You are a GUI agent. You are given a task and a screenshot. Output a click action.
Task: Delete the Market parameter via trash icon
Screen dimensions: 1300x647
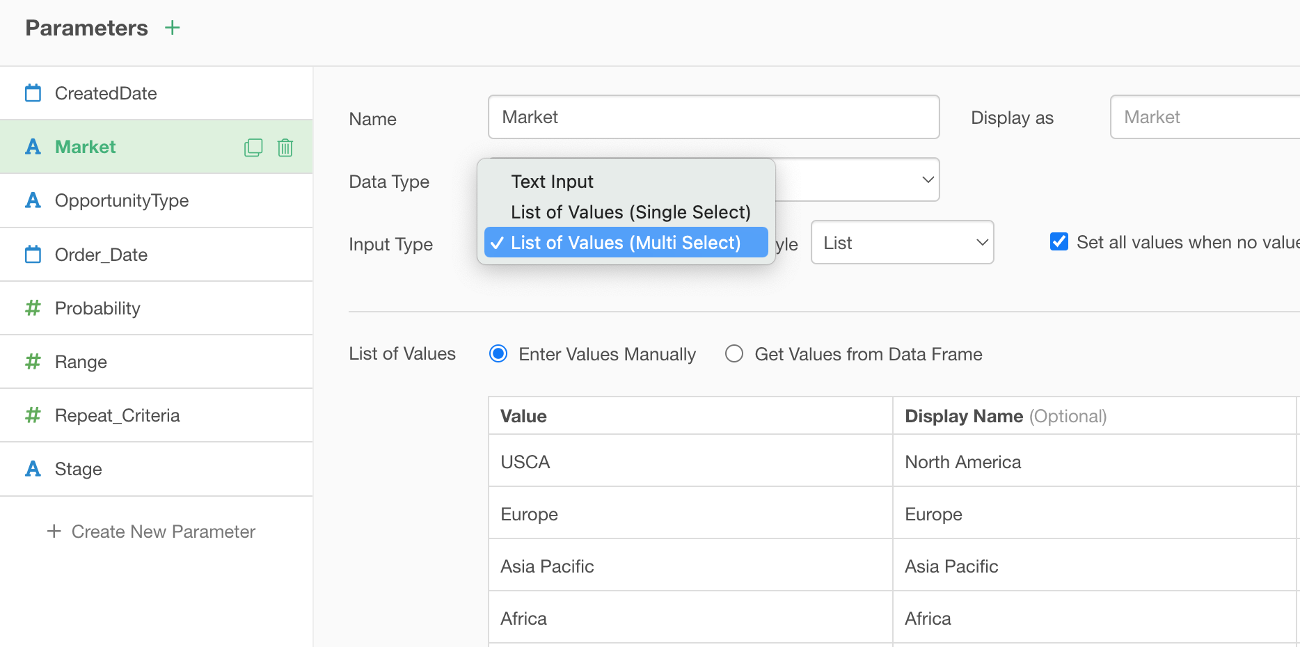285,147
